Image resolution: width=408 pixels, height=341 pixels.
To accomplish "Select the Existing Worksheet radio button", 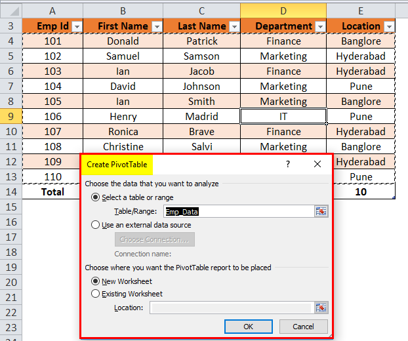I will [x=96, y=294].
